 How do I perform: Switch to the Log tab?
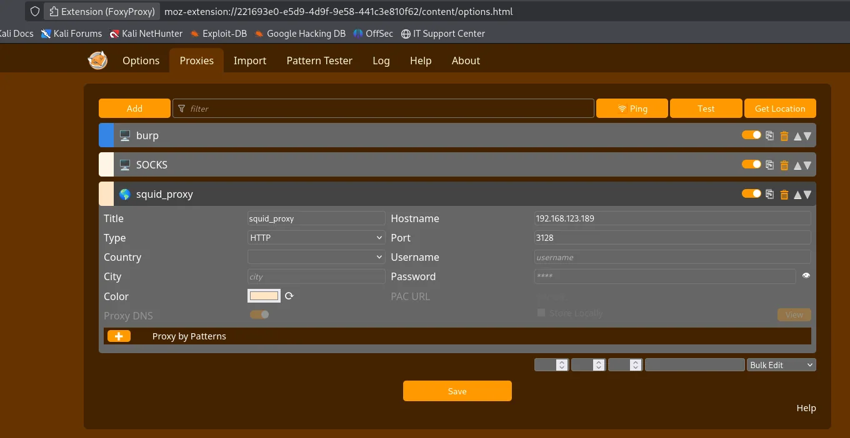(381, 61)
